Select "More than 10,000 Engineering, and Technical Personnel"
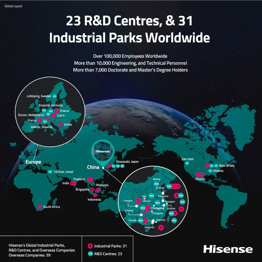 click(130, 63)
